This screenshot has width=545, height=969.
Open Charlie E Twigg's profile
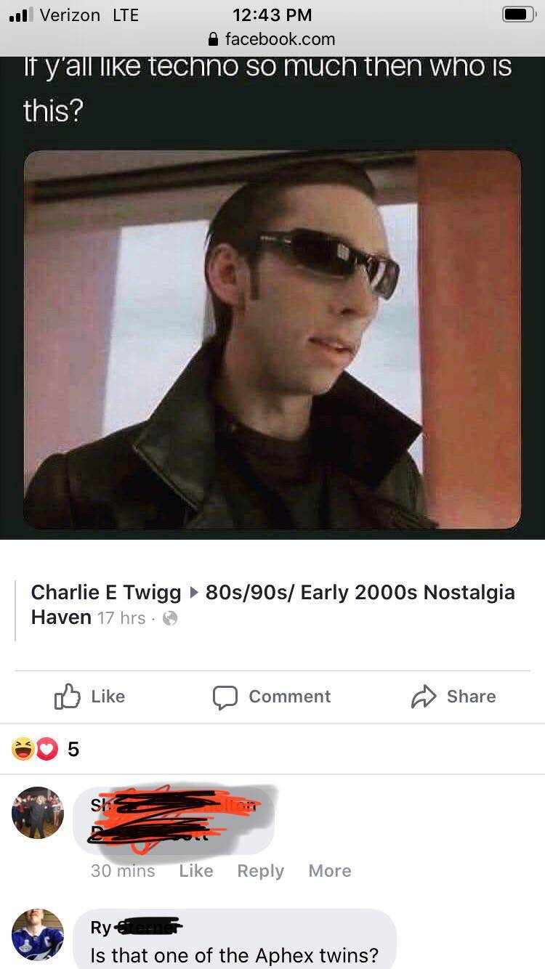point(106,593)
